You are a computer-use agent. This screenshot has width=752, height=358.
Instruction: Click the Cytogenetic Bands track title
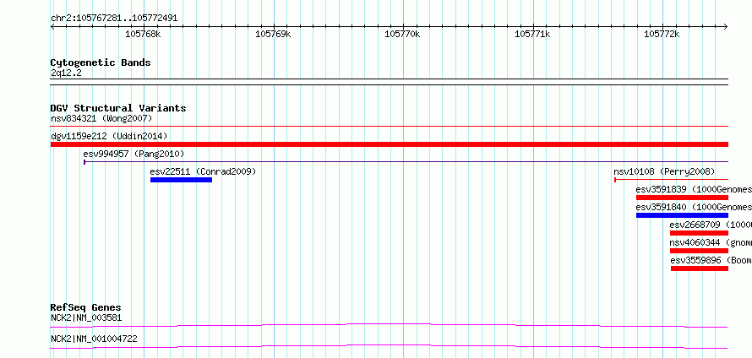(x=101, y=62)
